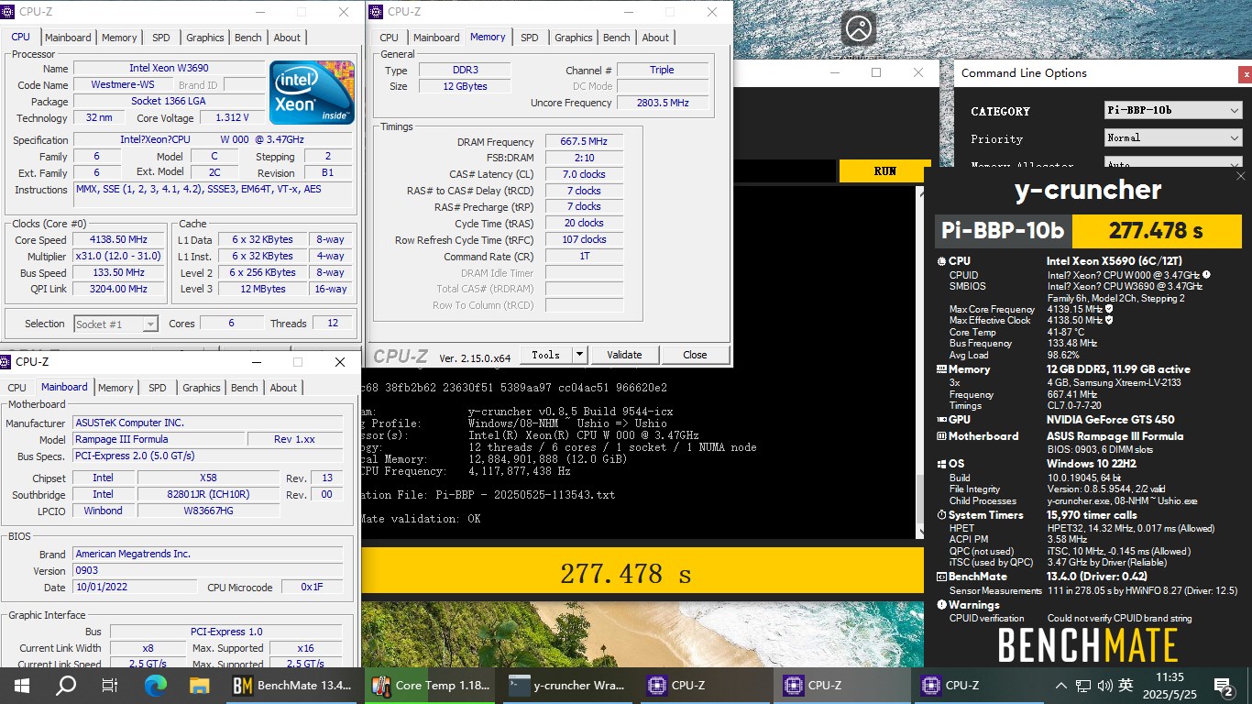Open Mainboard tab in the Processor CPU-Z window
The height and width of the screenshot is (704, 1252).
(69, 38)
